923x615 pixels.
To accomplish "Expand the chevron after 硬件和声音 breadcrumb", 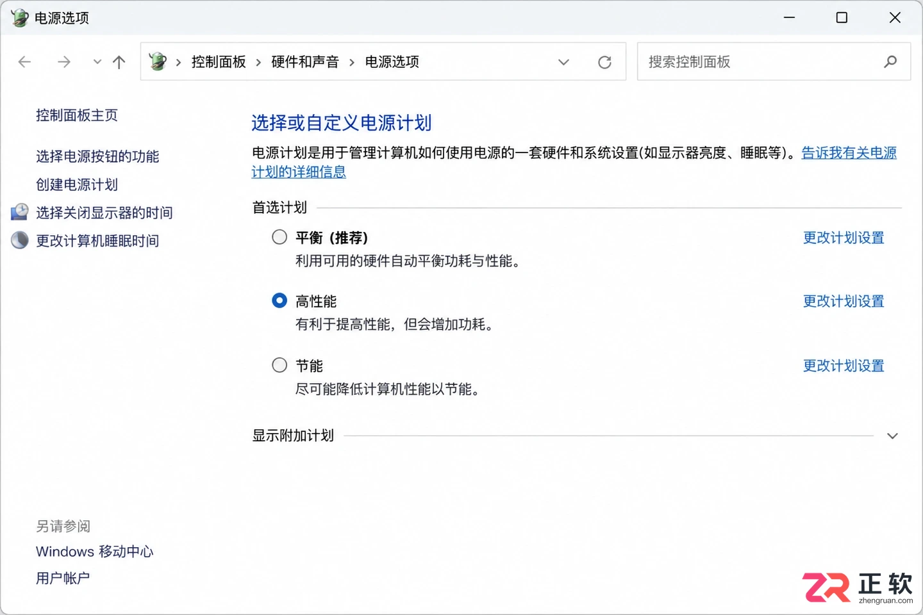I will [352, 62].
